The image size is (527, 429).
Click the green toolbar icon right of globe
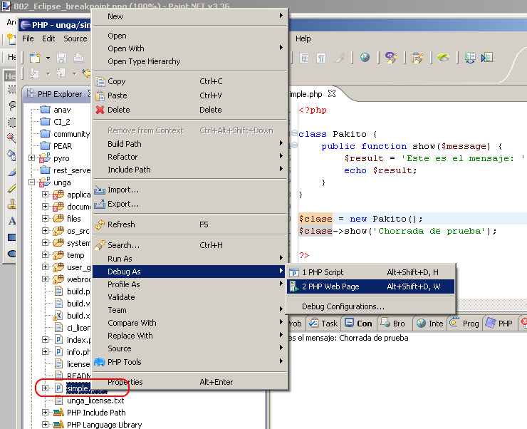coord(443,58)
